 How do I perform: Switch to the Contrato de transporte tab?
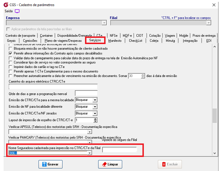[x=20, y=36]
